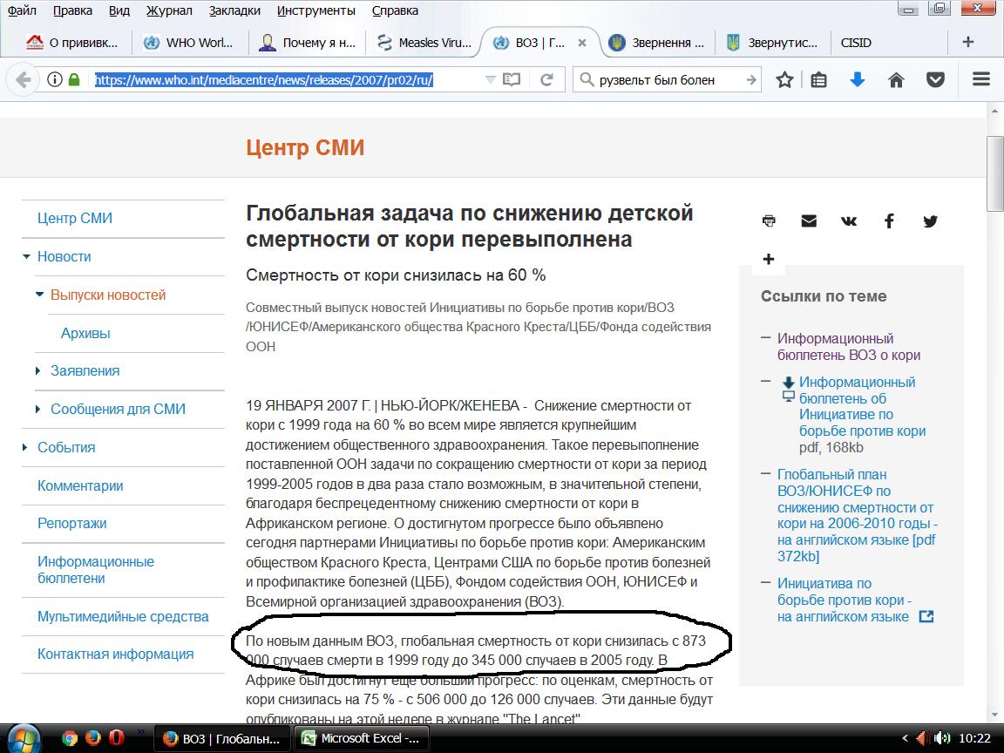
Task: Expand more sharing options plus icon
Action: point(768,259)
